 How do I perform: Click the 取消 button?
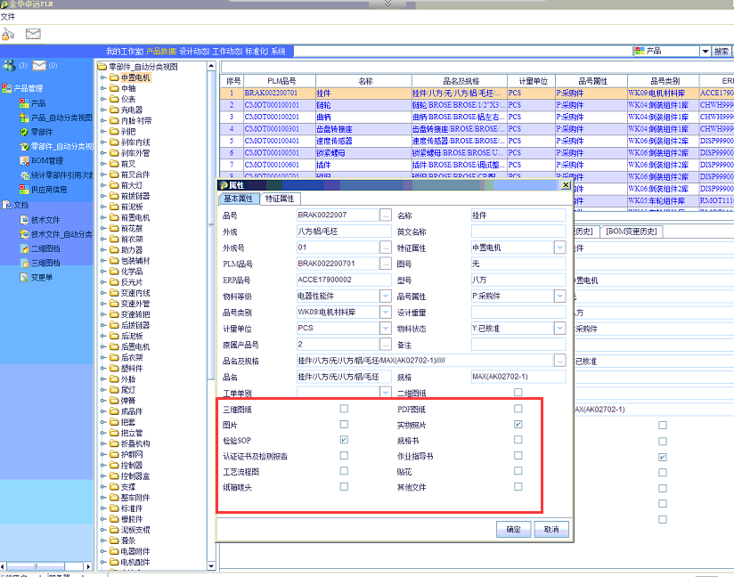[550, 529]
